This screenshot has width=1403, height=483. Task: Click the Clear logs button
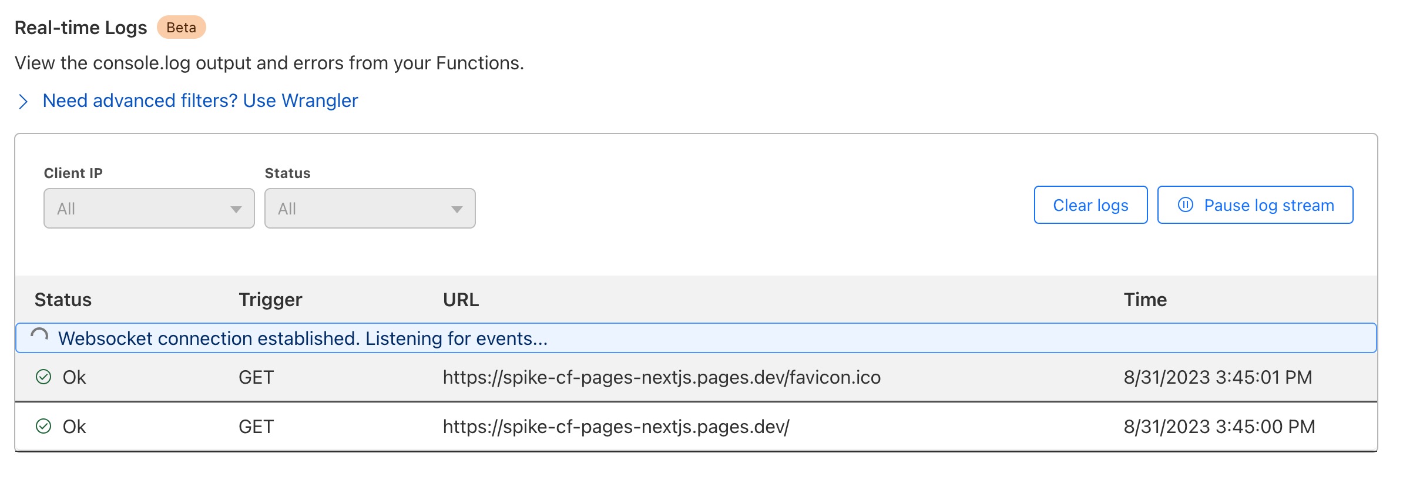point(1090,205)
